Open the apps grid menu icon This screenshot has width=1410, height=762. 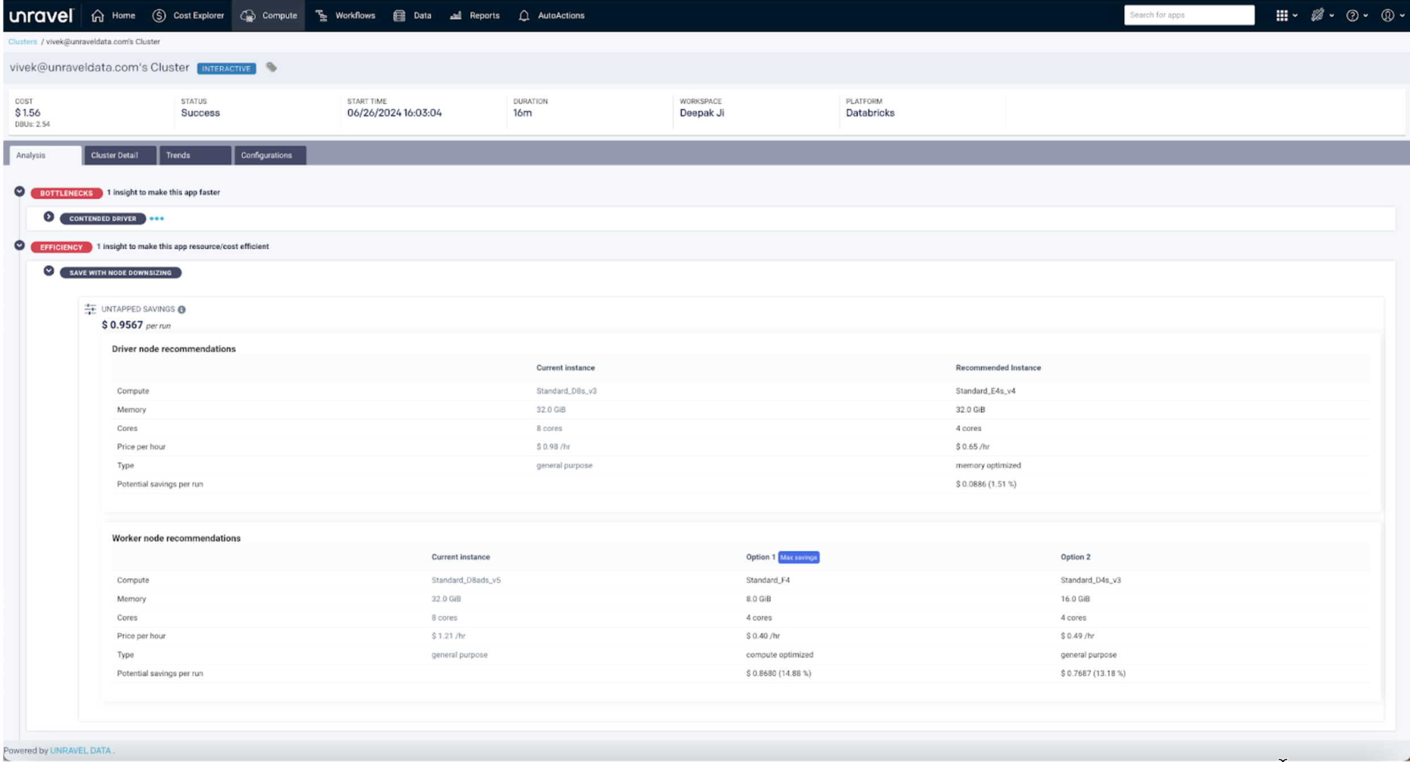click(1282, 15)
